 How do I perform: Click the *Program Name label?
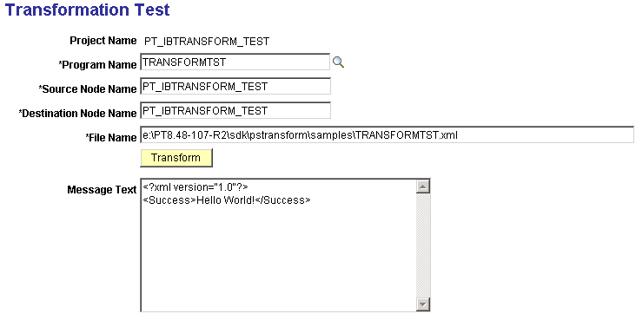coord(97,65)
